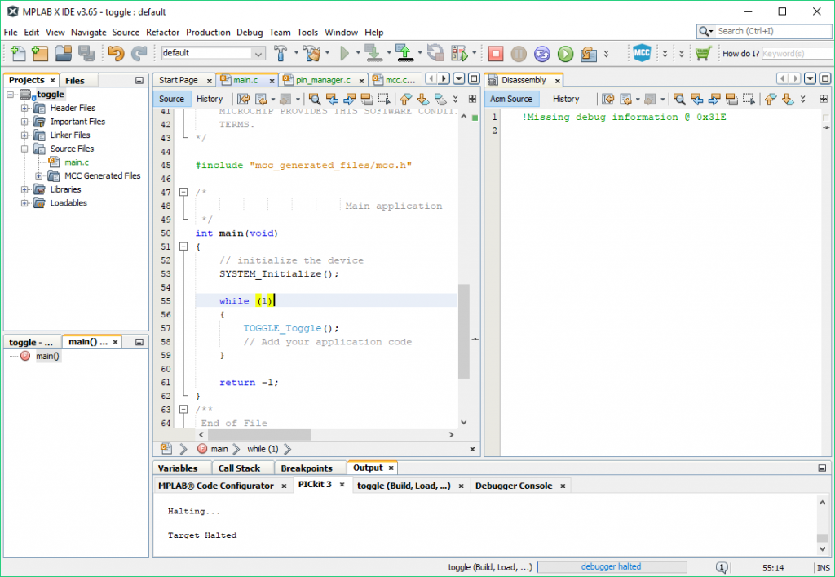This screenshot has width=835, height=577.
Task: Click the Build Project hammer icon
Action: [x=281, y=53]
